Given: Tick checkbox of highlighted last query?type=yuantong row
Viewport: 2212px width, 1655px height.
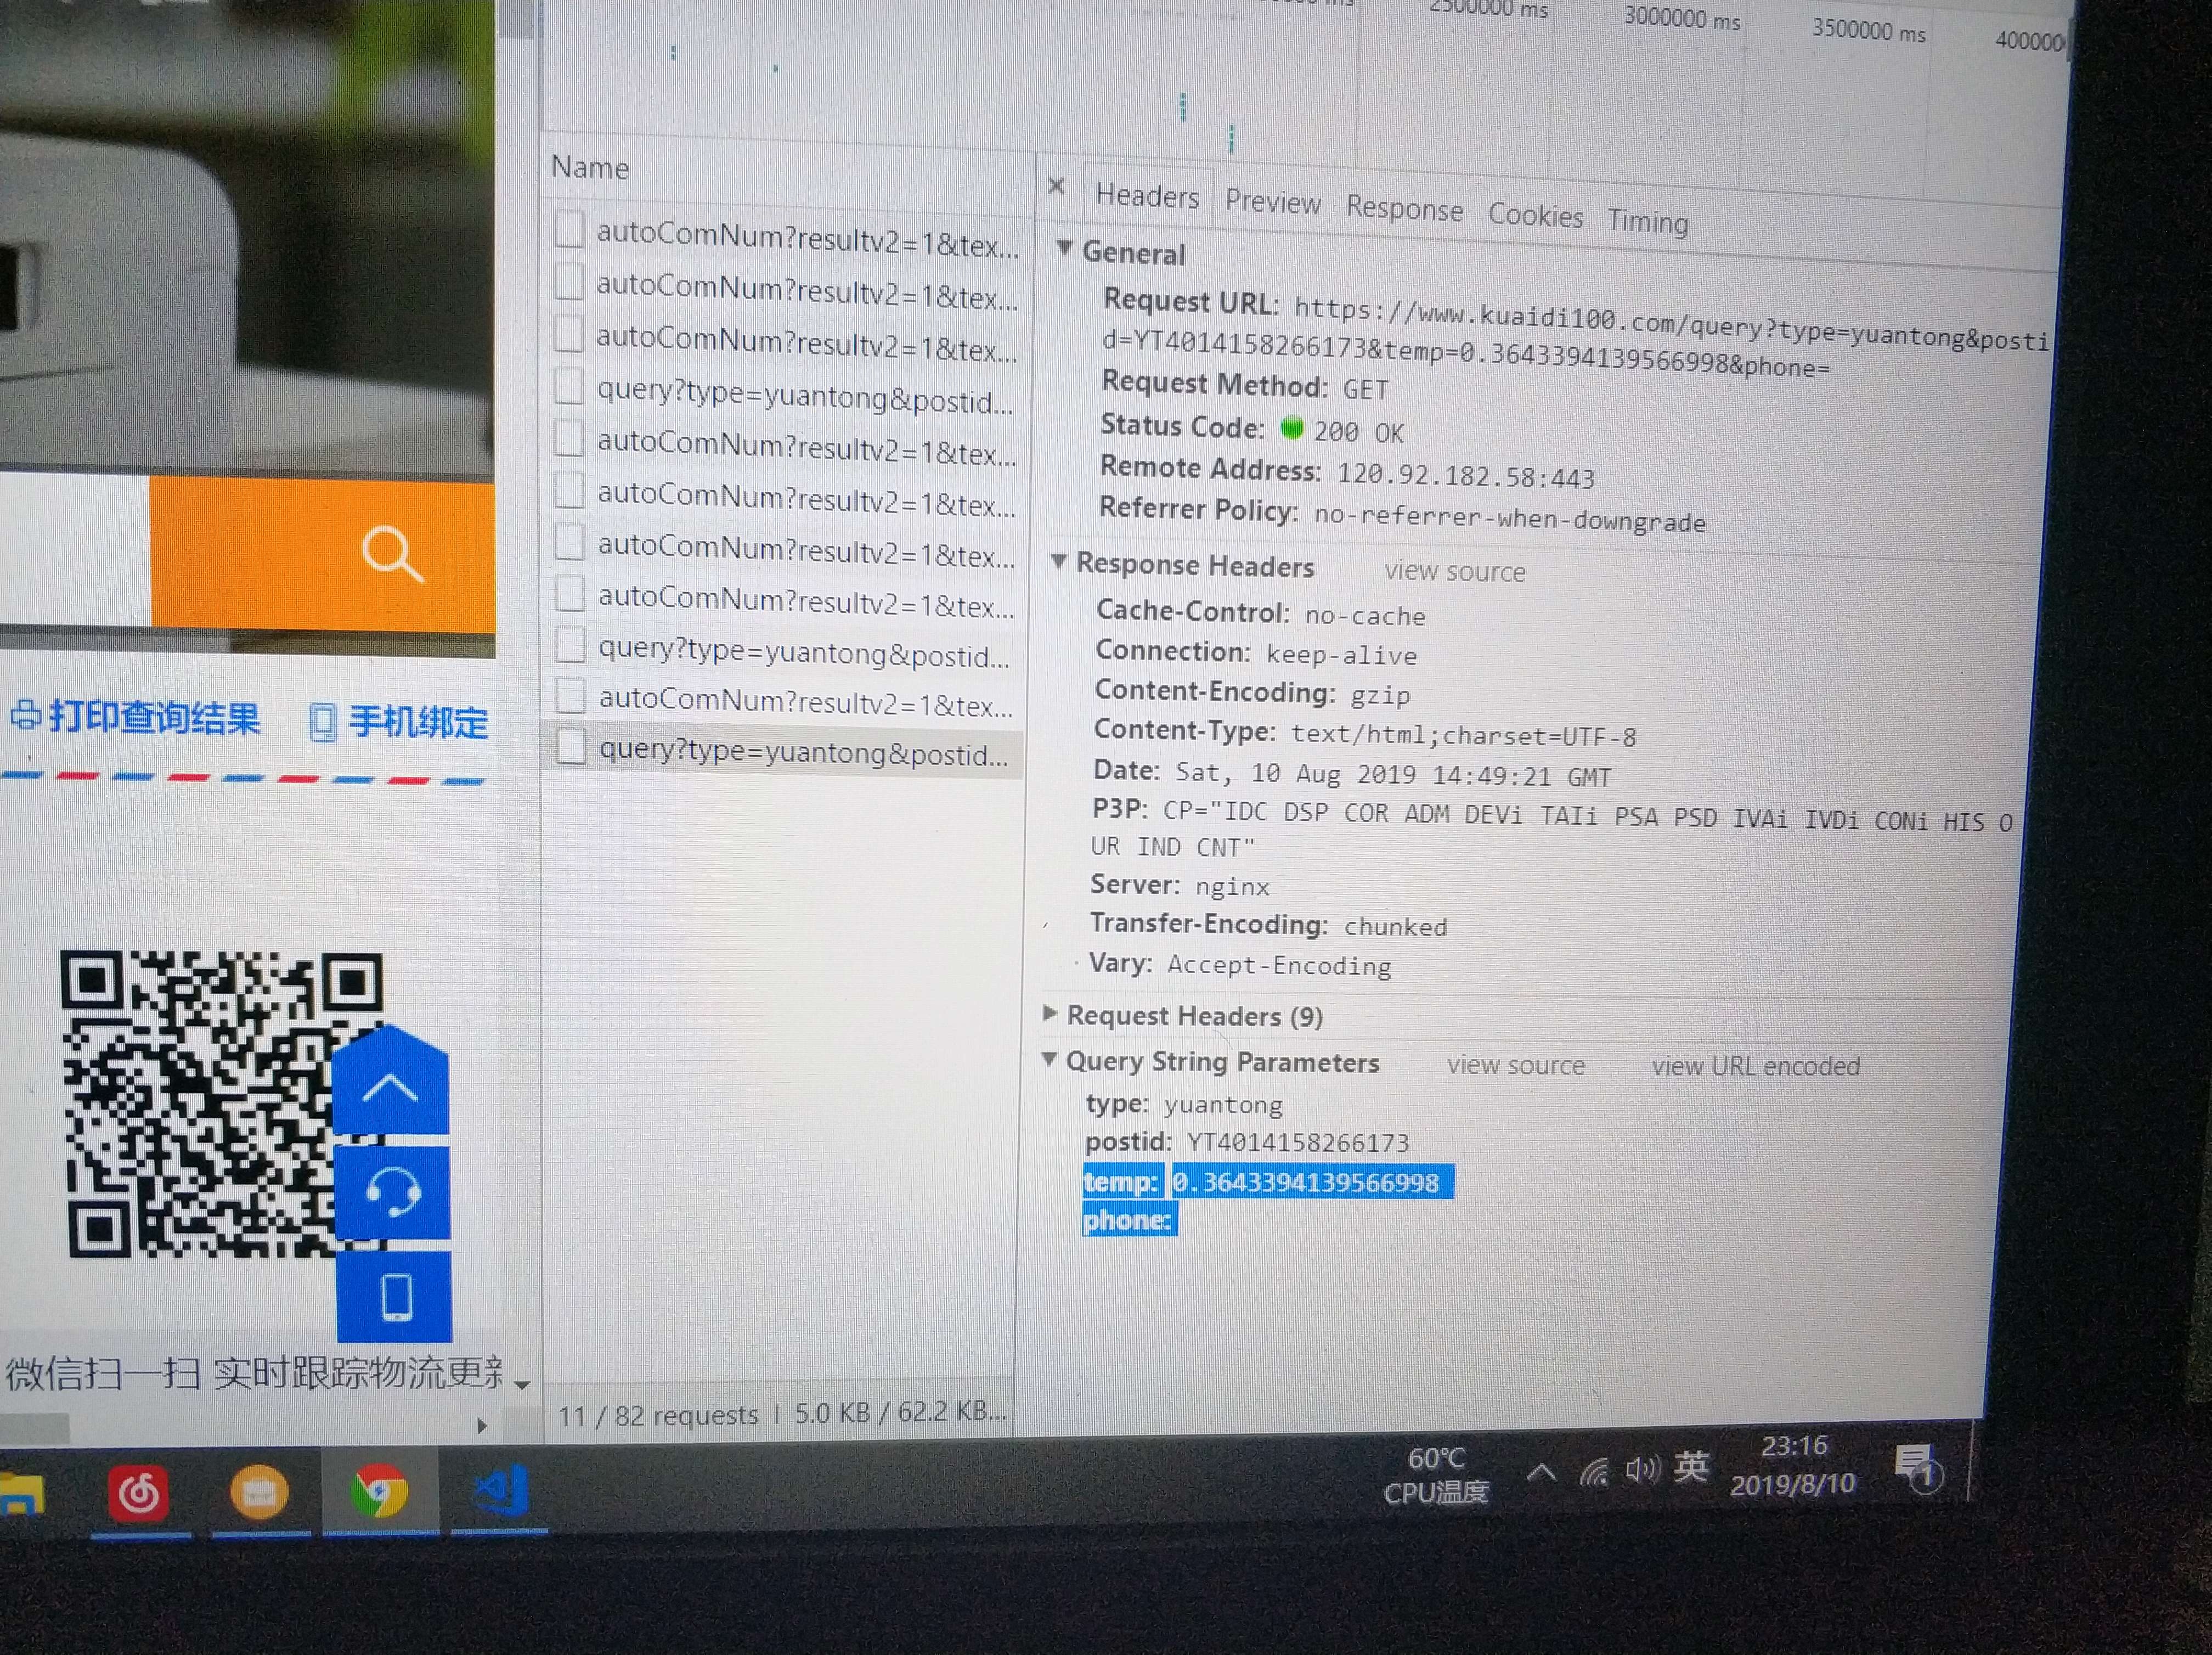Looking at the screenshot, I should tap(571, 747).
